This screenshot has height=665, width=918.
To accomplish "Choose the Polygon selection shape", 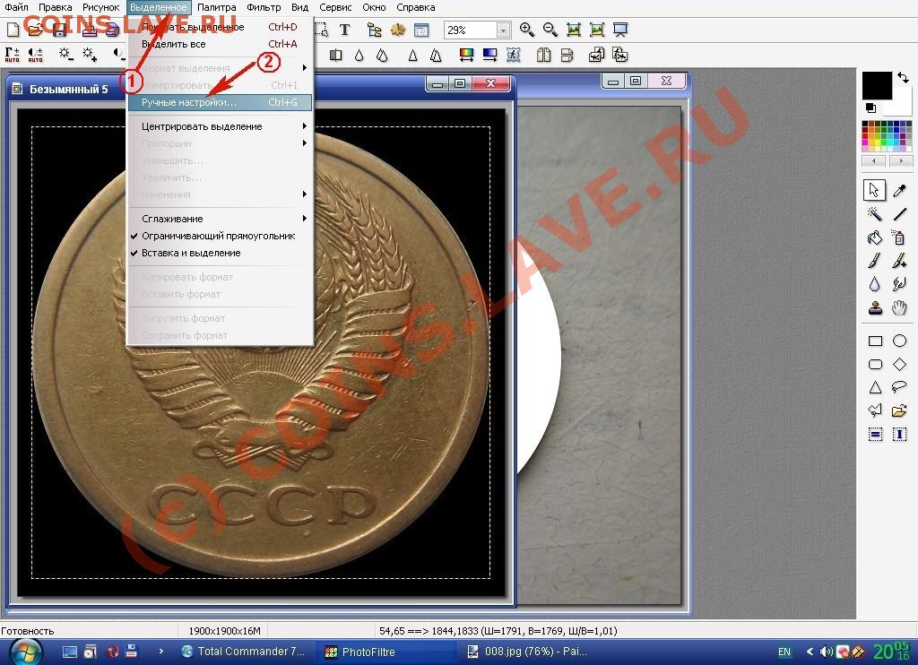I will tap(875, 410).
